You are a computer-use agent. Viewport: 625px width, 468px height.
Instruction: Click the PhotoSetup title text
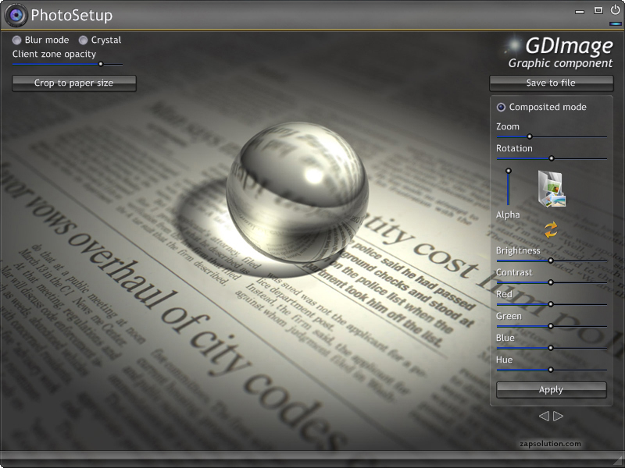click(x=72, y=16)
